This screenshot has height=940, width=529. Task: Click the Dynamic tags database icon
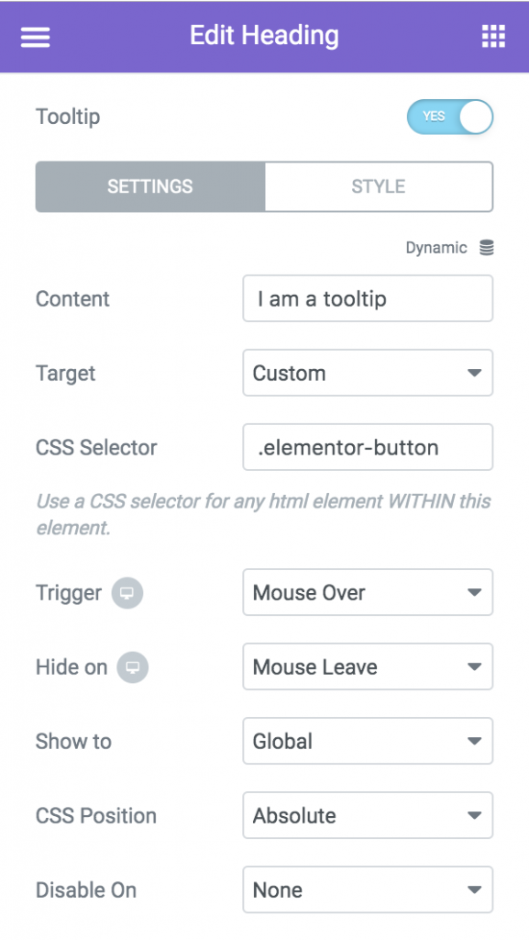487,248
